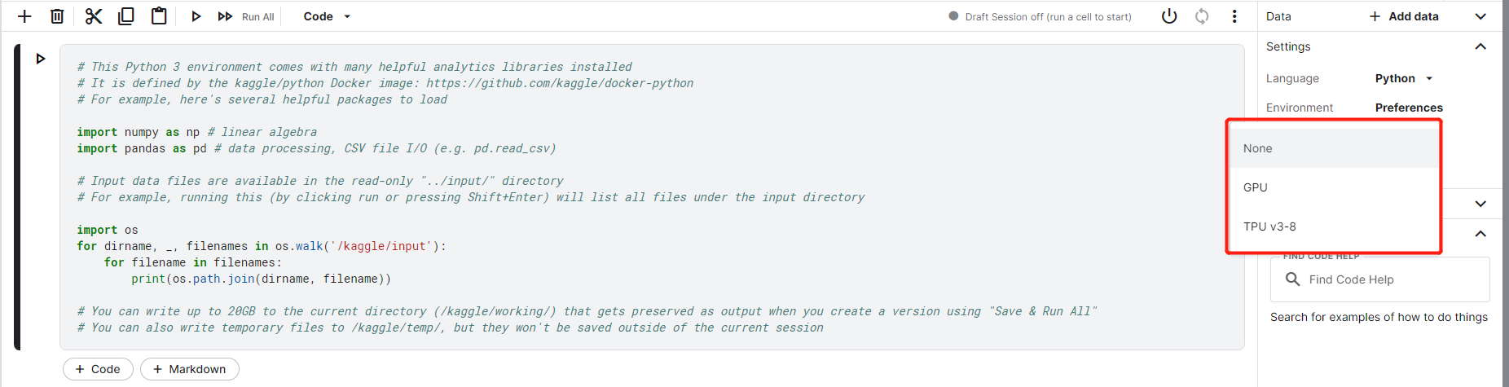The height and width of the screenshot is (387, 1509).
Task: Cut the cell with scissors icon
Action: (94, 16)
